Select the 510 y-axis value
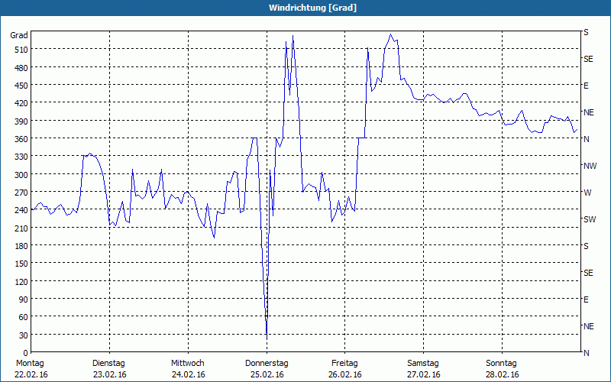 (21, 50)
